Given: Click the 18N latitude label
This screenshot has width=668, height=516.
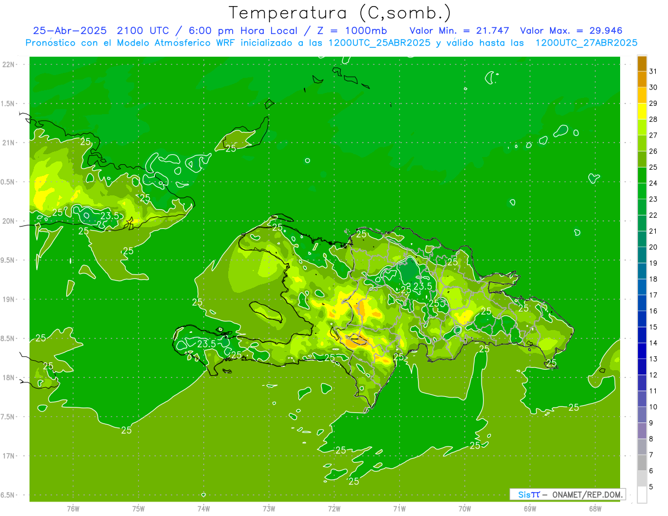Looking at the screenshot, I should [9, 378].
